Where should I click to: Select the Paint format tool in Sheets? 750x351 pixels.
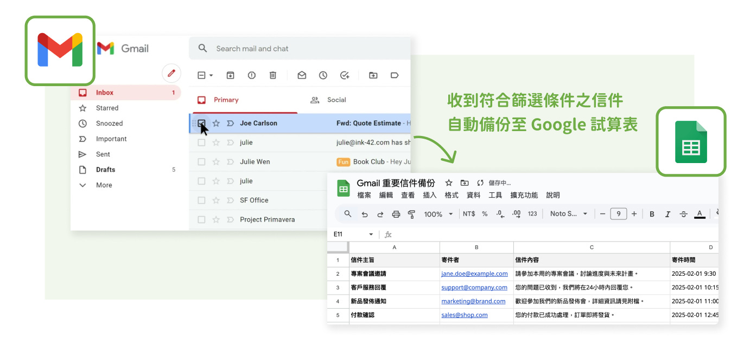[411, 213]
